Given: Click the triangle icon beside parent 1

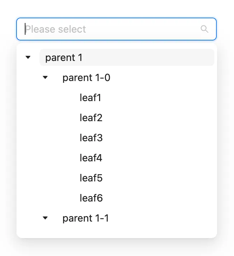Looking at the screenshot, I should point(28,57).
